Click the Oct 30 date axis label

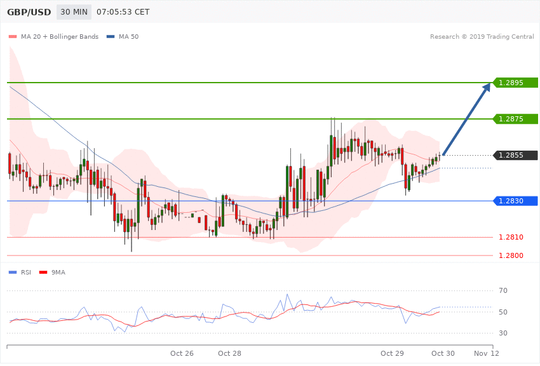tap(443, 353)
